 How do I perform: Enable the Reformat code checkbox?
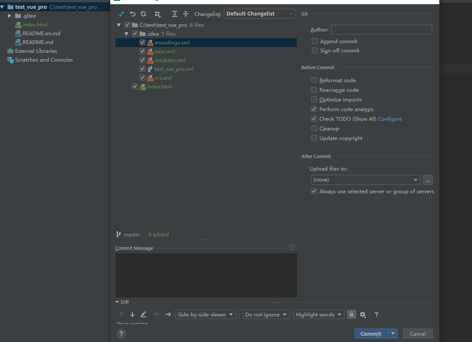point(314,80)
